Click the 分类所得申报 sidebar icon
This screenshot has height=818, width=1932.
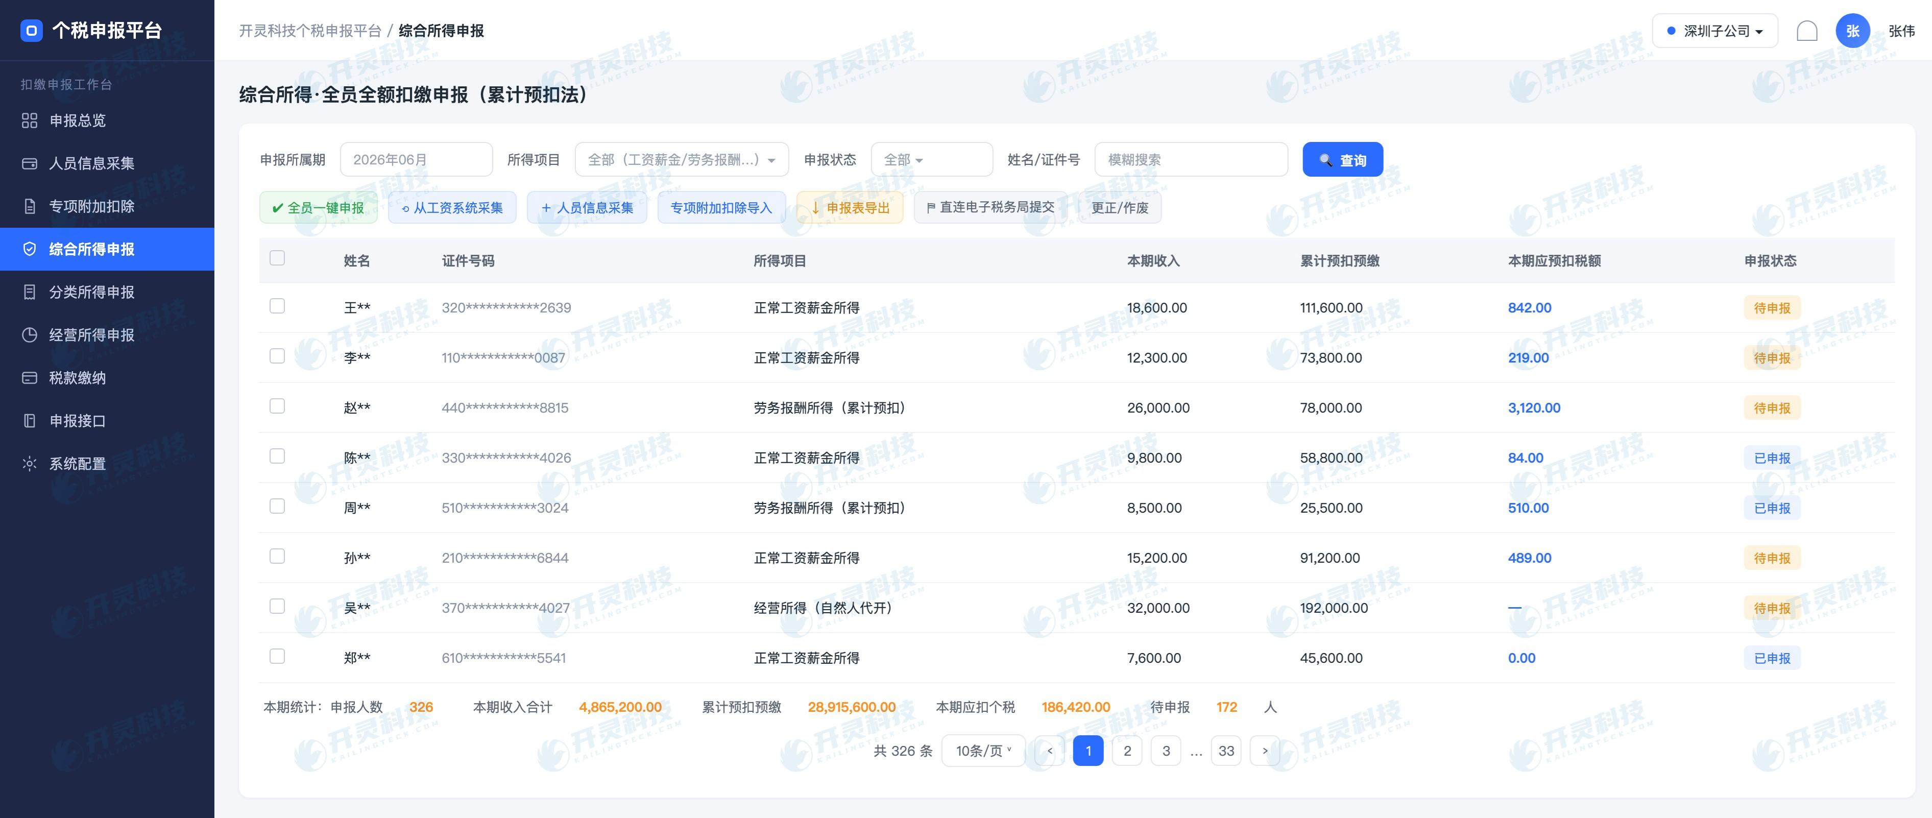point(29,292)
